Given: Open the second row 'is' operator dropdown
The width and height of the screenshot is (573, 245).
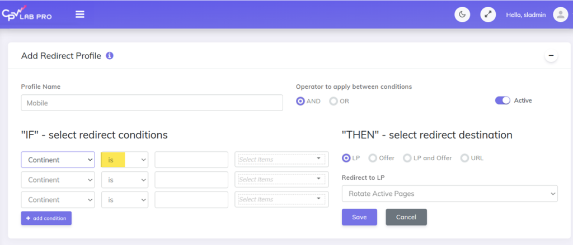Looking at the screenshot, I should click(125, 180).
